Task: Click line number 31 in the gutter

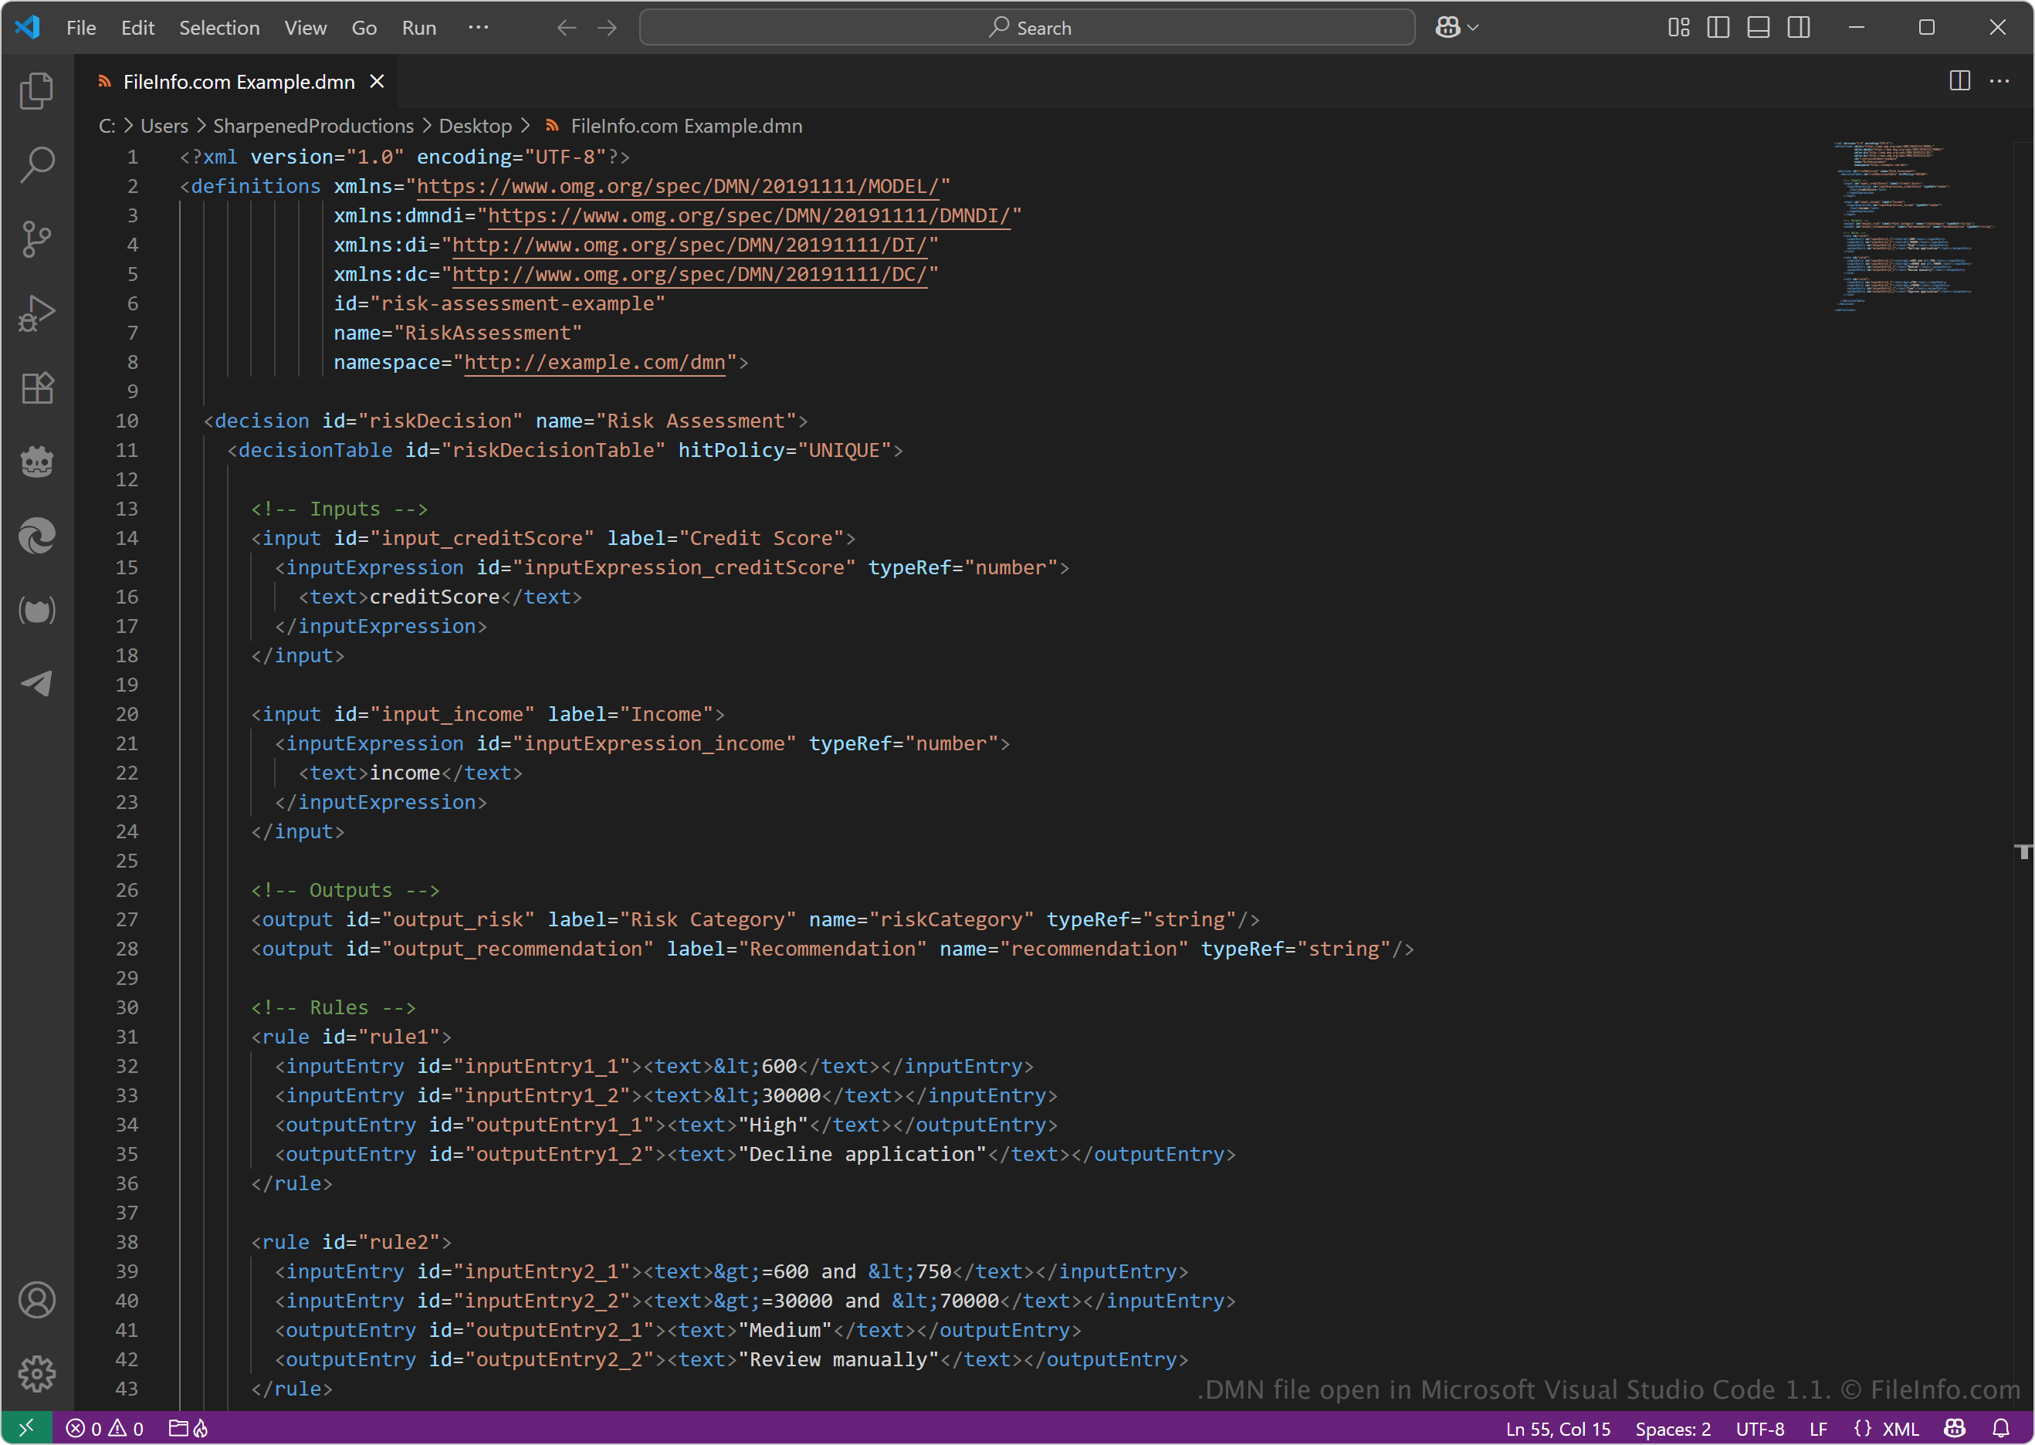Action: pyautogui.click(x=127, y=1037)
